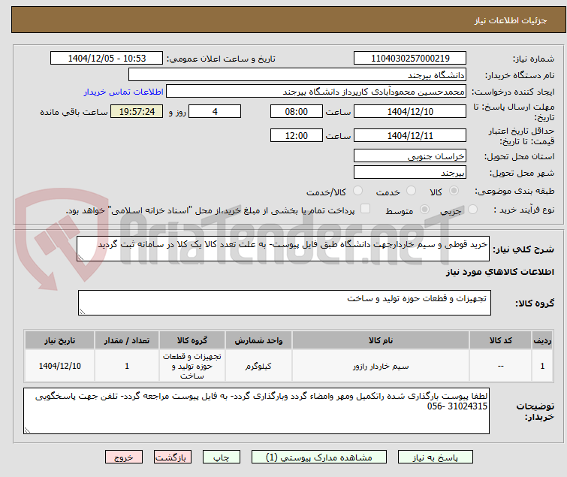
Task: Click the group cell تجهیزات و قطعات حوزه تولید
Action: [192, 366]
